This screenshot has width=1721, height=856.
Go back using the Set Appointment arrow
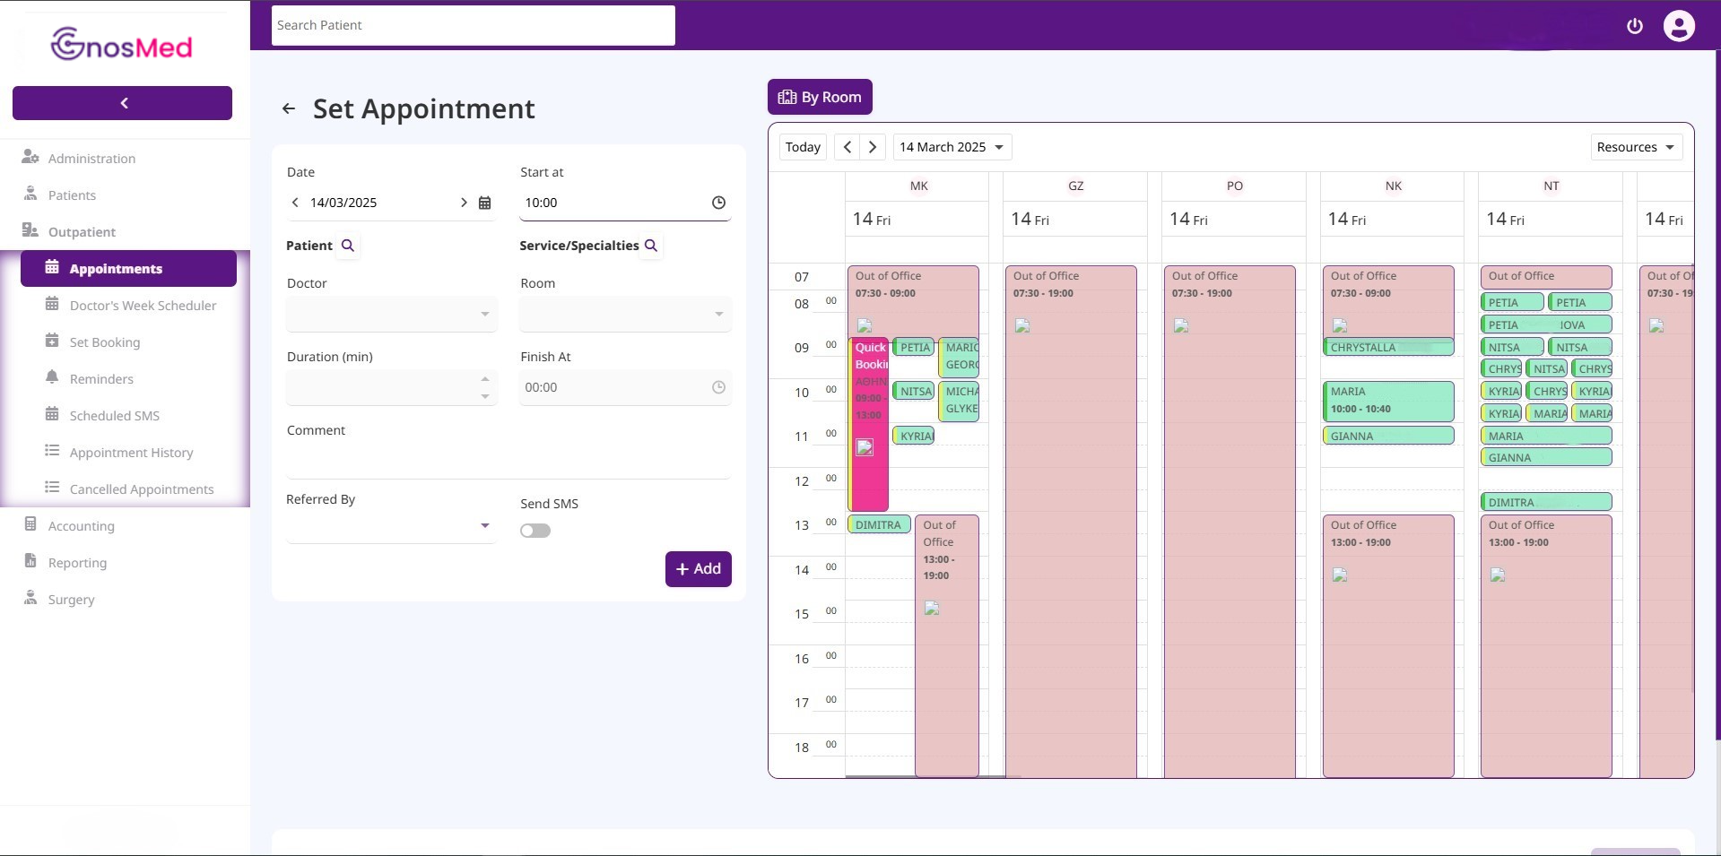(289, 108)
